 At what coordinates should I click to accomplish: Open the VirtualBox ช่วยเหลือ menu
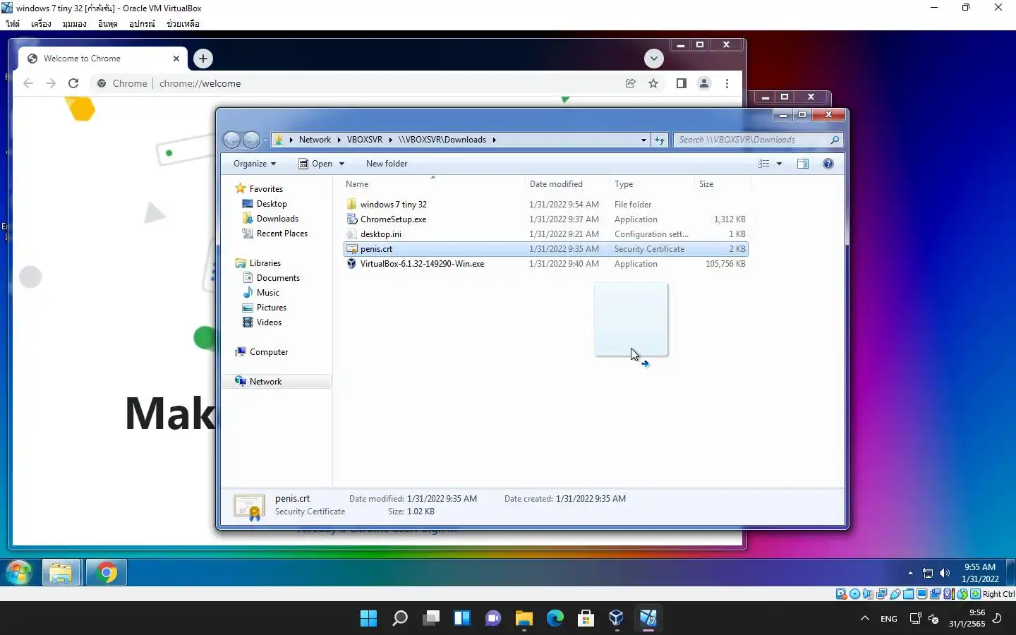(x=183, y=24)
